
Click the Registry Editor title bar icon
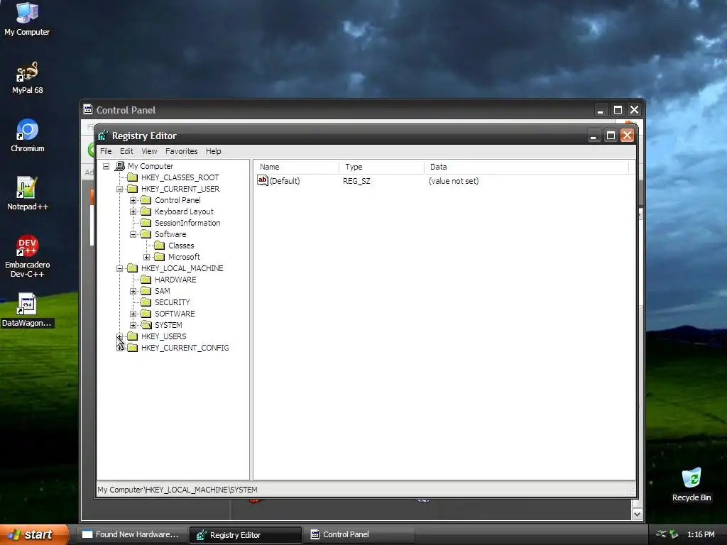click(x=103, y=136)
